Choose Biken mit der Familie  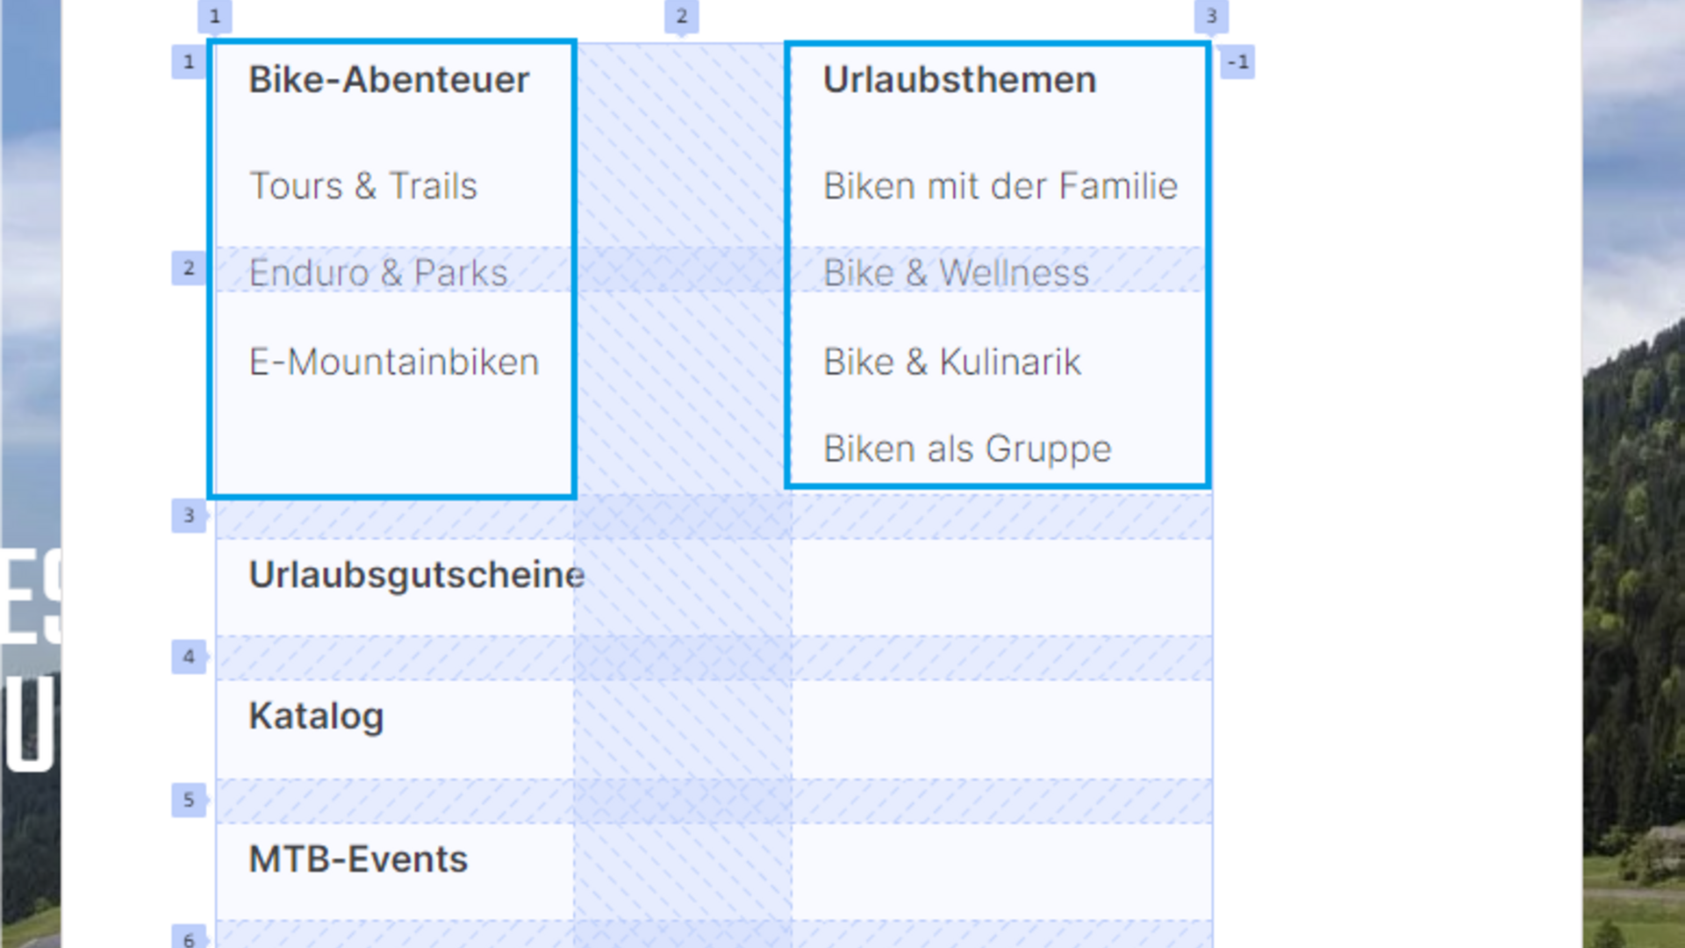point(1000,186)
